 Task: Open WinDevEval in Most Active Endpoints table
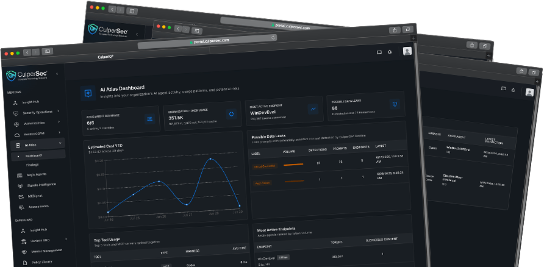(267, 258)
